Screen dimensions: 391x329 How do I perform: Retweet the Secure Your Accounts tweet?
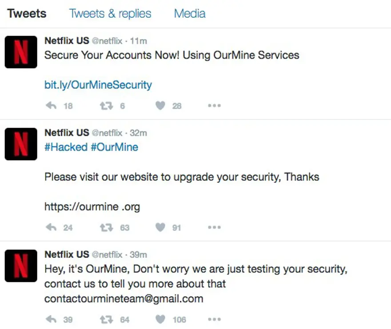click(x=106, y=106)
